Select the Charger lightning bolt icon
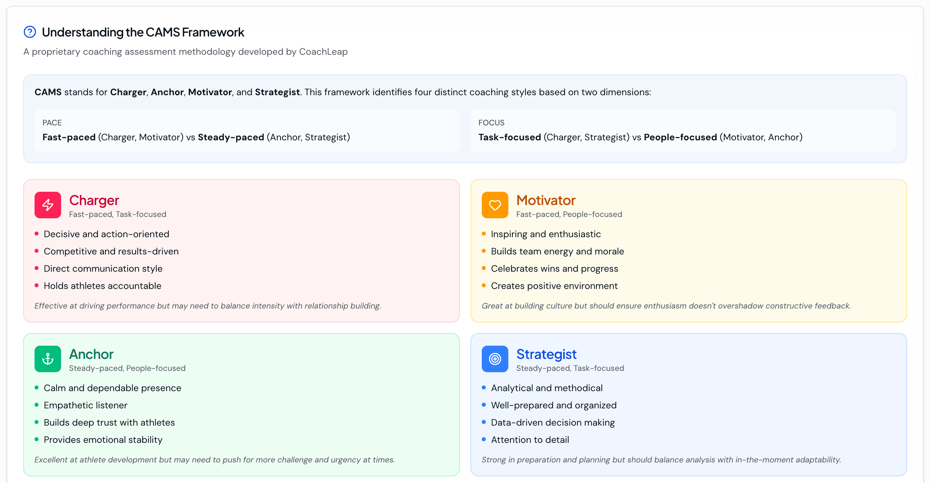 pyautogui.click(x=47, y=205)
